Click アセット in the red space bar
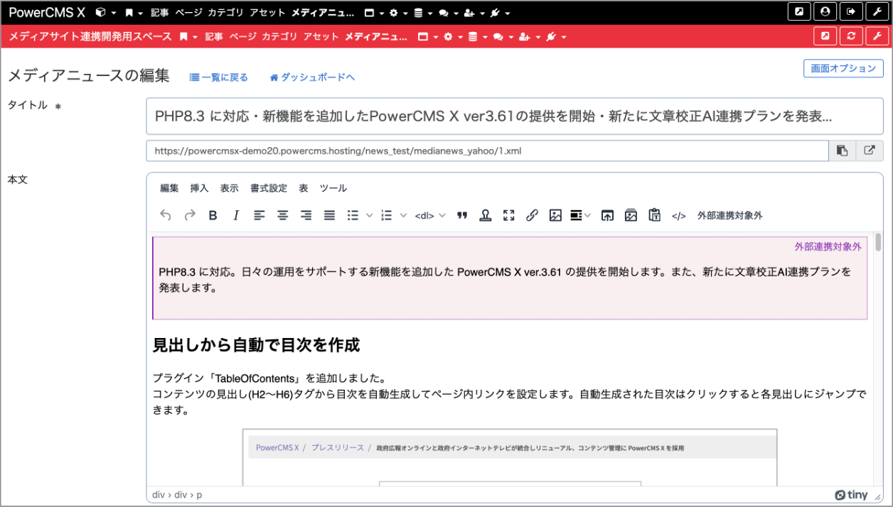Image resolution: width=893 pixels, height=507 pixels. [321, 36]
